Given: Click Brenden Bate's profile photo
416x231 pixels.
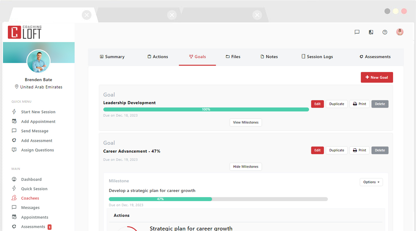Looking at the screenshot, I should click(38, 61).
